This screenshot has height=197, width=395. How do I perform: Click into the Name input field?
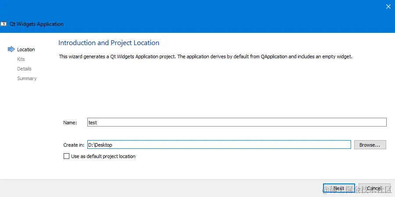click(x=237, y=123)
